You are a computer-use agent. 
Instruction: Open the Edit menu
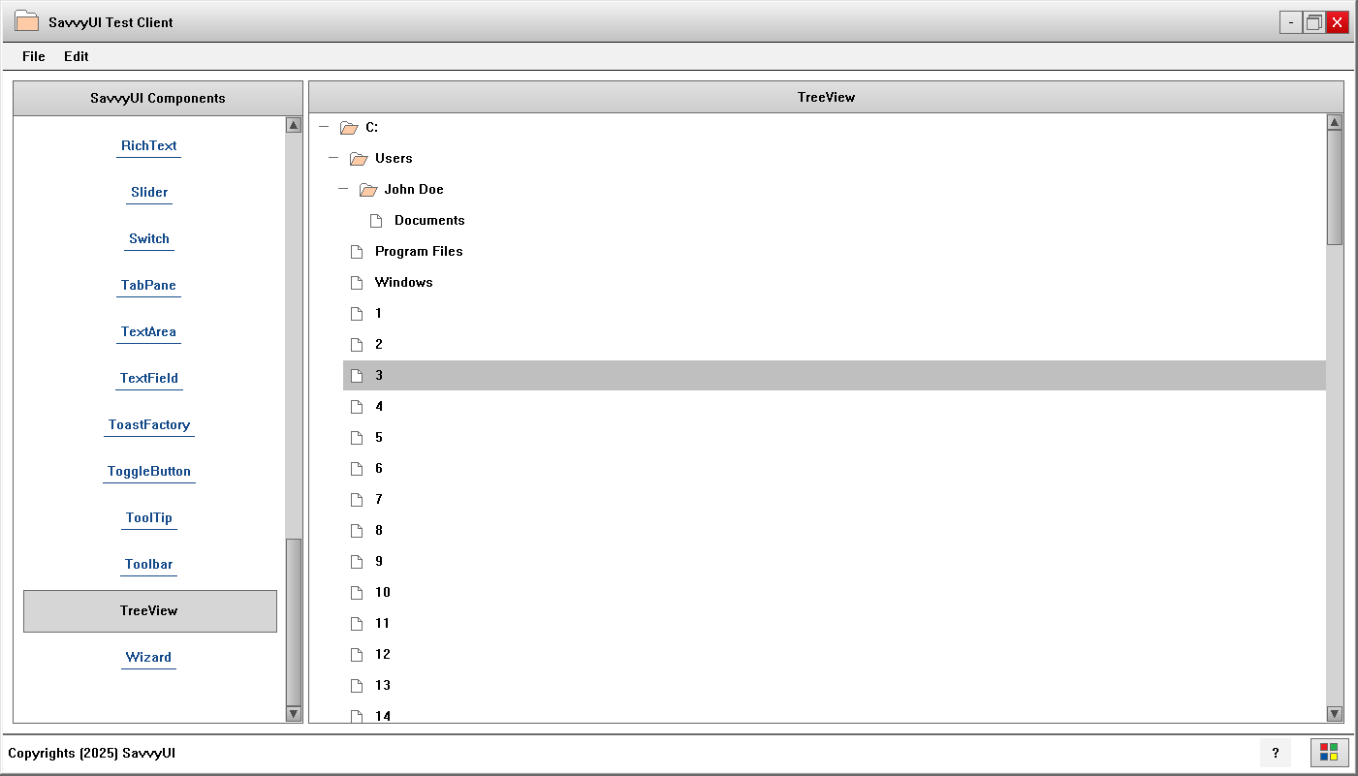tap(77, 56)
